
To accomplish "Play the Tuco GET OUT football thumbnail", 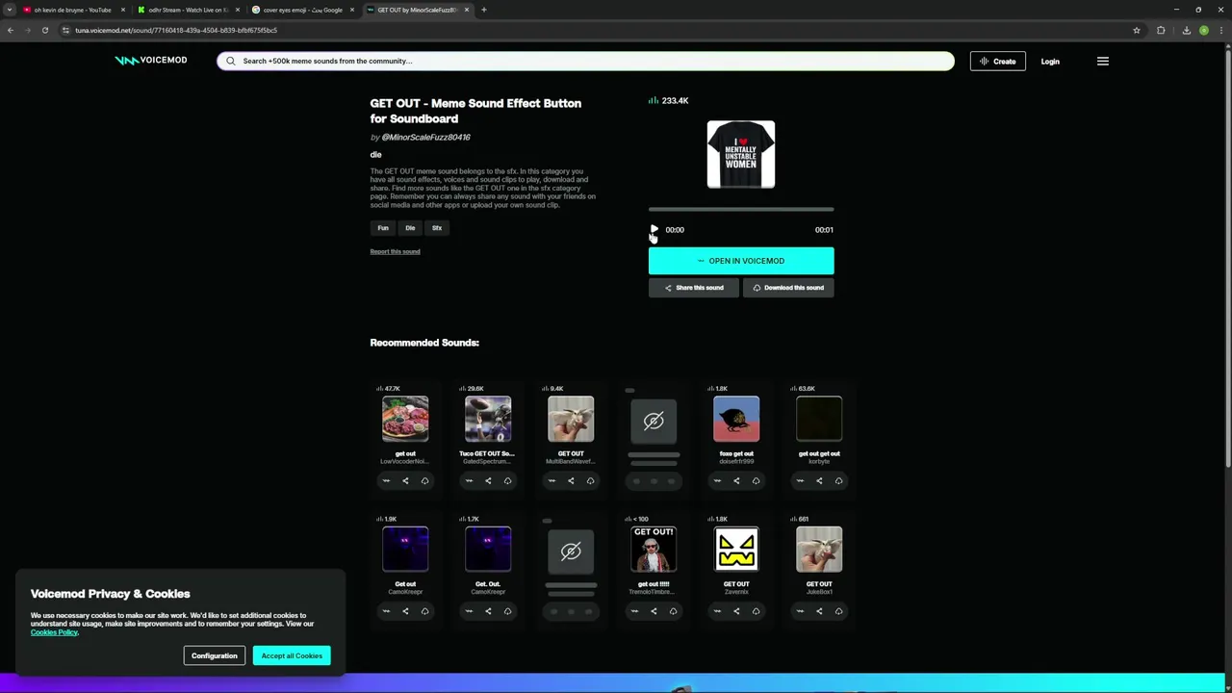I will click(488, 419).
